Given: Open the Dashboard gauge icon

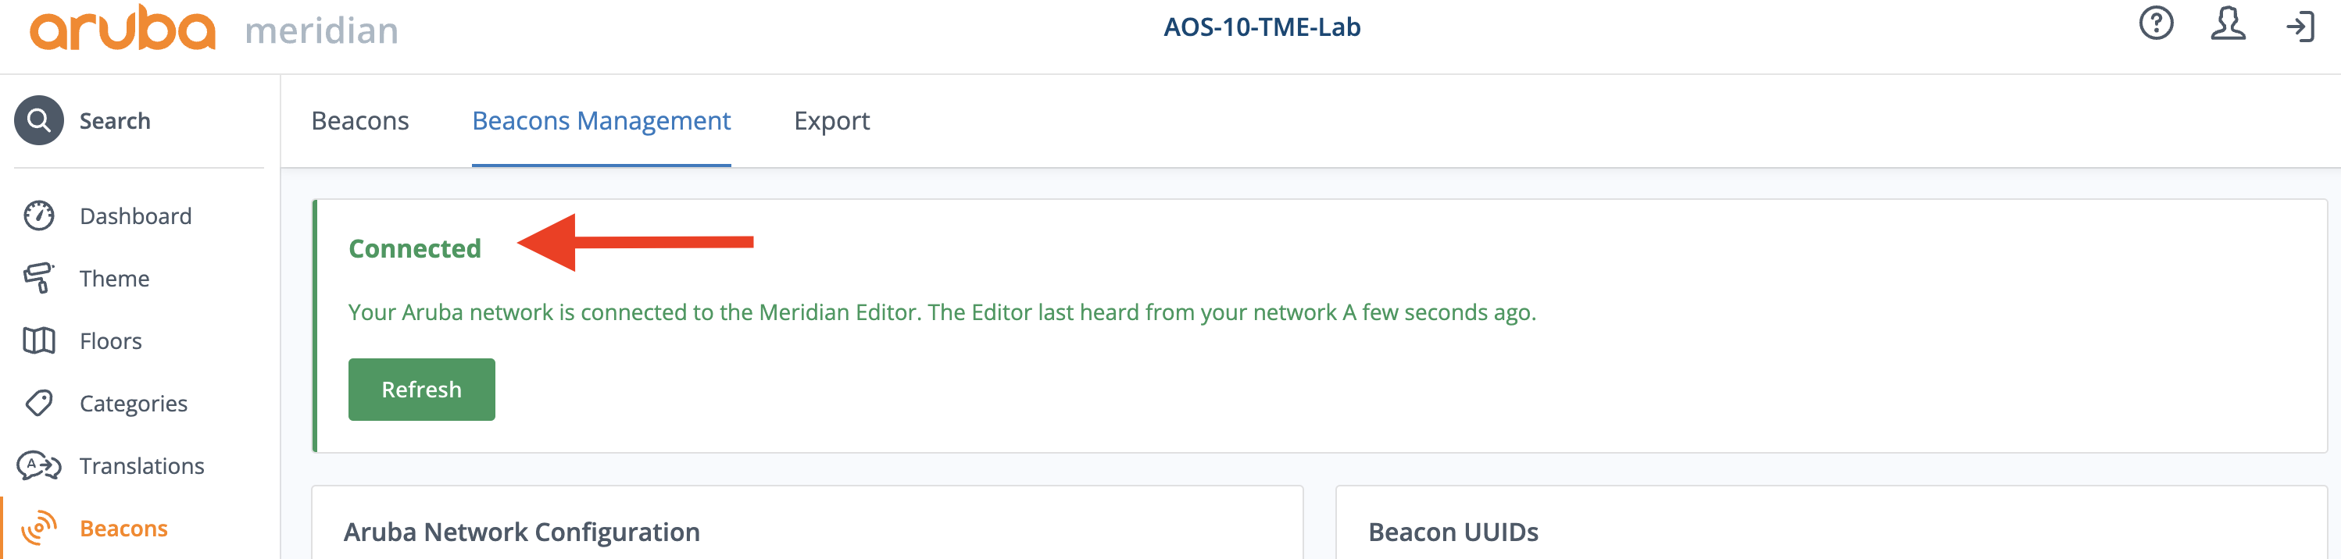Looking at the screenshot, I should (39, 216).
